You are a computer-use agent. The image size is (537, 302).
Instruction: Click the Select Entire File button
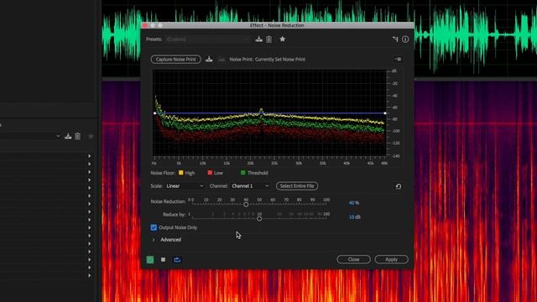pyautogui.click(x=297, y=186)
